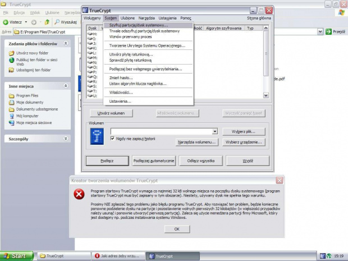Expand the Szczegóły panel
This screenshot has width=348, height=261.
[x=66, y=139]
